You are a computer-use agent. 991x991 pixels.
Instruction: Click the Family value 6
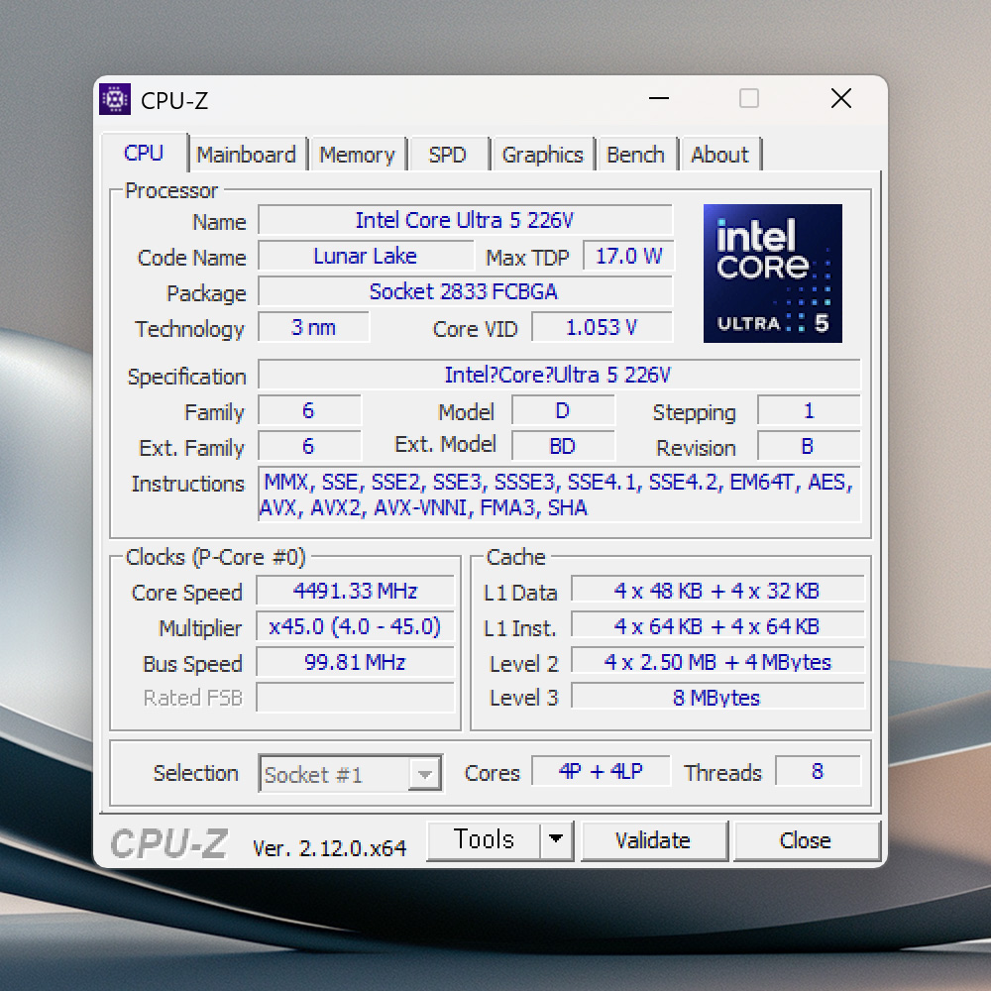pos(309,411)
